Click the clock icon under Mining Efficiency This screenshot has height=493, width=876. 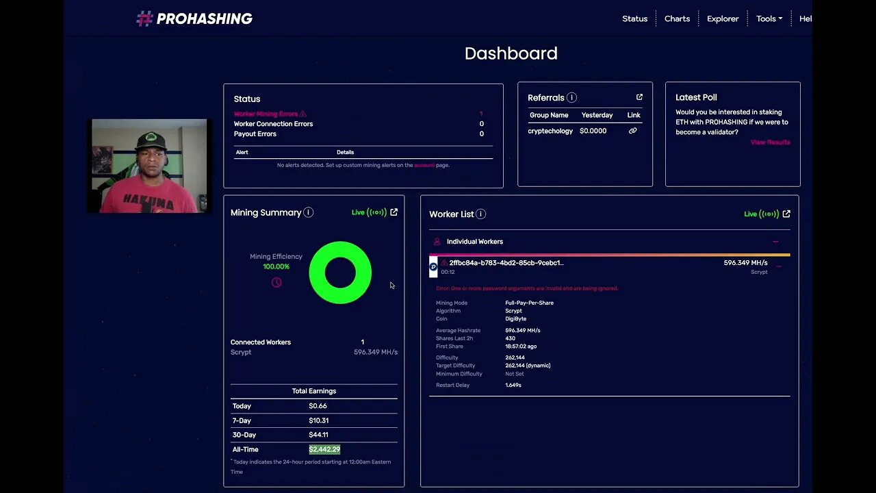pos(276,282)
